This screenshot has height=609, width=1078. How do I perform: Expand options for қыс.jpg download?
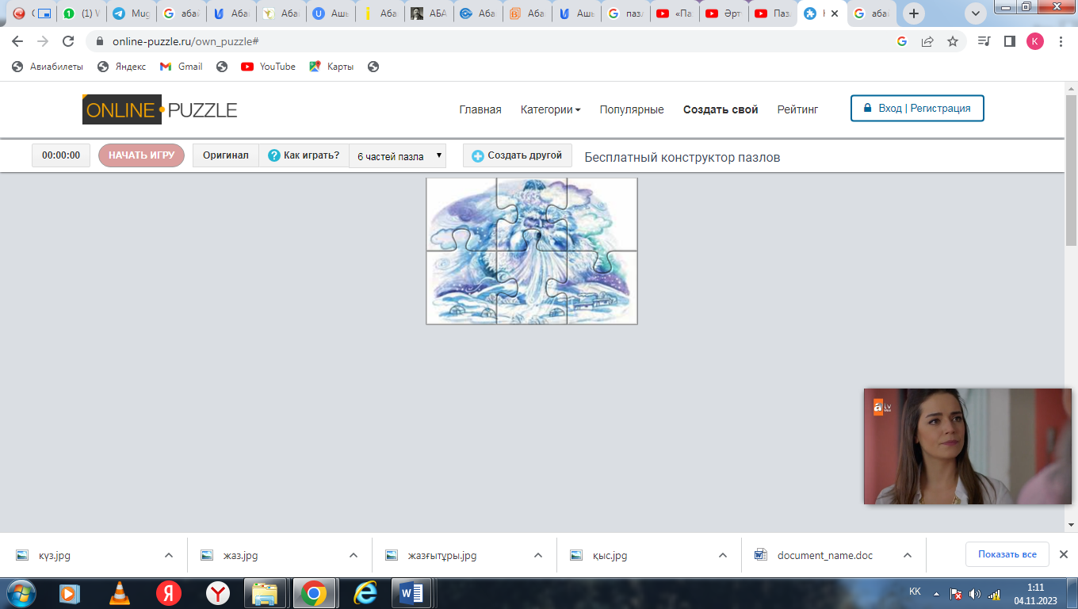tap(724, 555)
